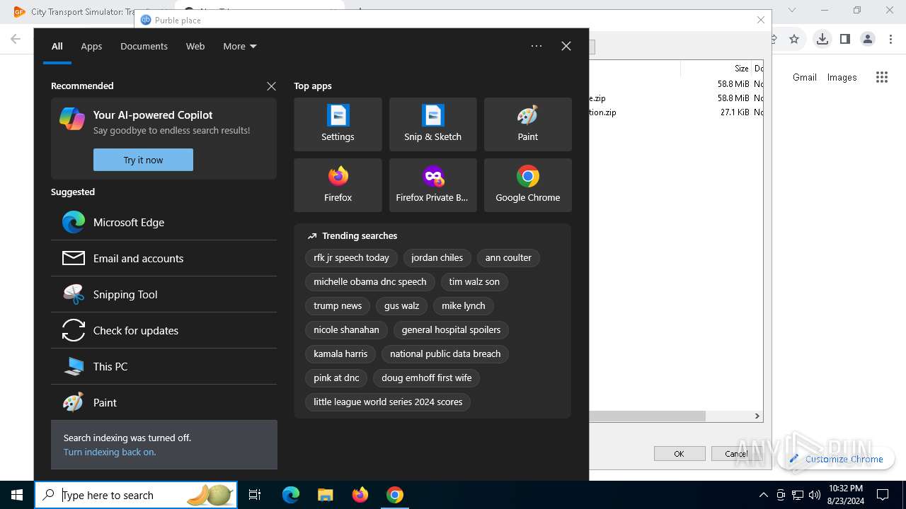Search trending 'trump news'
The height and width of the screenshot is (509, 906).
(338, 305)
